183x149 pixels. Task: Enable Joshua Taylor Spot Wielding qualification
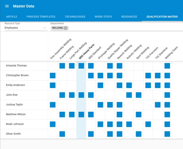139,105
